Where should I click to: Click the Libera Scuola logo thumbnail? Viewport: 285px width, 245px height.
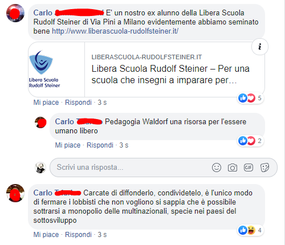pos(56,70)
